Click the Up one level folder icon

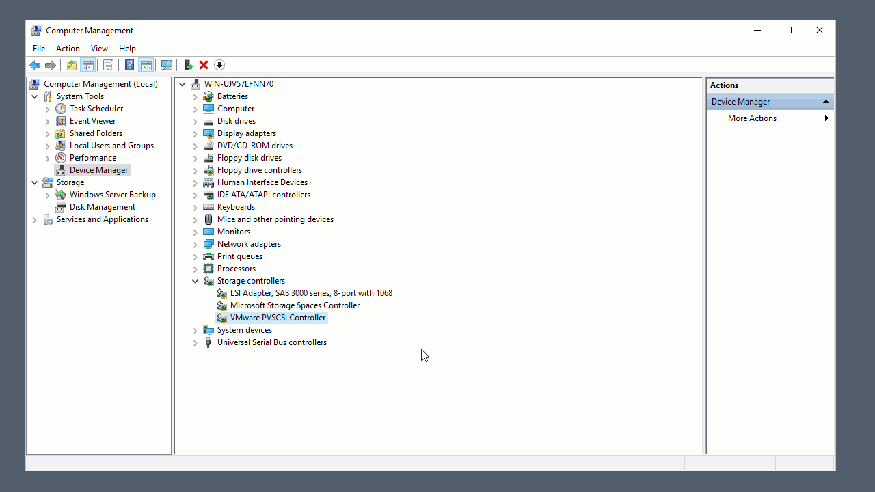coord(72,65)
